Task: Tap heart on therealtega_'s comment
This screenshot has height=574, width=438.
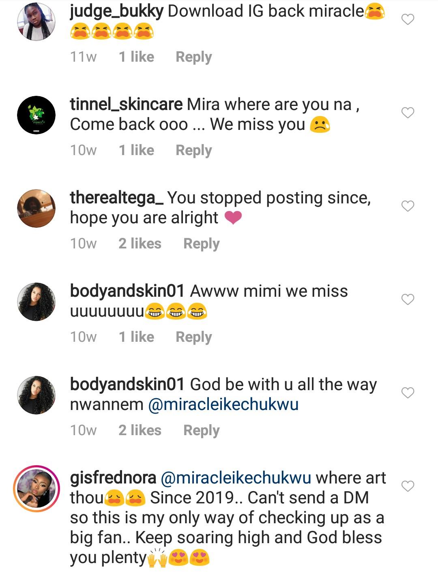Action: pyautogui.click(x=408, y=206)
